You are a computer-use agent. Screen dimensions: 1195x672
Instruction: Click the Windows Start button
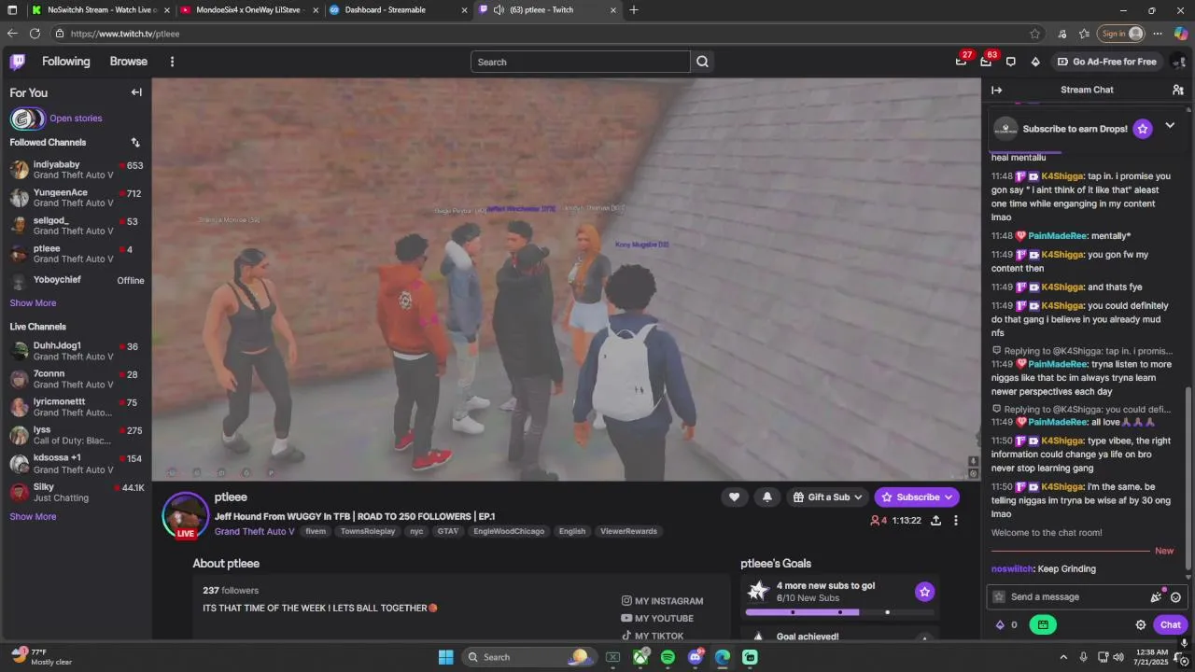[x=445, y=657]
